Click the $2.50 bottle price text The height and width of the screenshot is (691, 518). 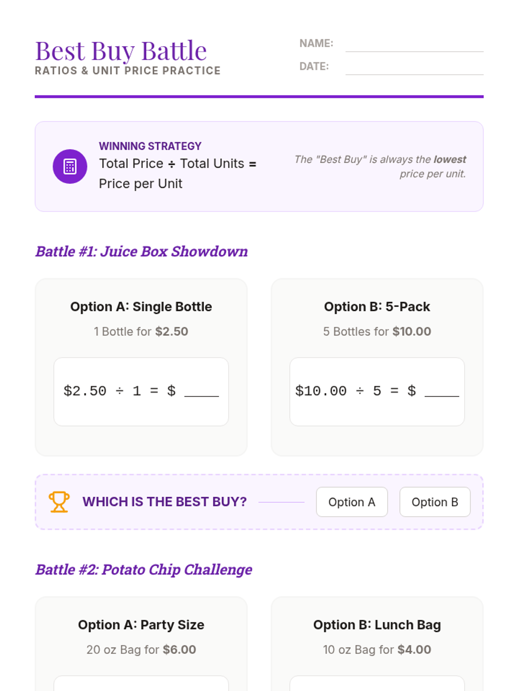coord(172,332)
